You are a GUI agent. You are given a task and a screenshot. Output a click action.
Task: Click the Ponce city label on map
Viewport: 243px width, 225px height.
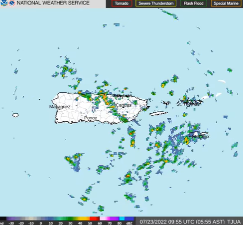click(91, 118)
